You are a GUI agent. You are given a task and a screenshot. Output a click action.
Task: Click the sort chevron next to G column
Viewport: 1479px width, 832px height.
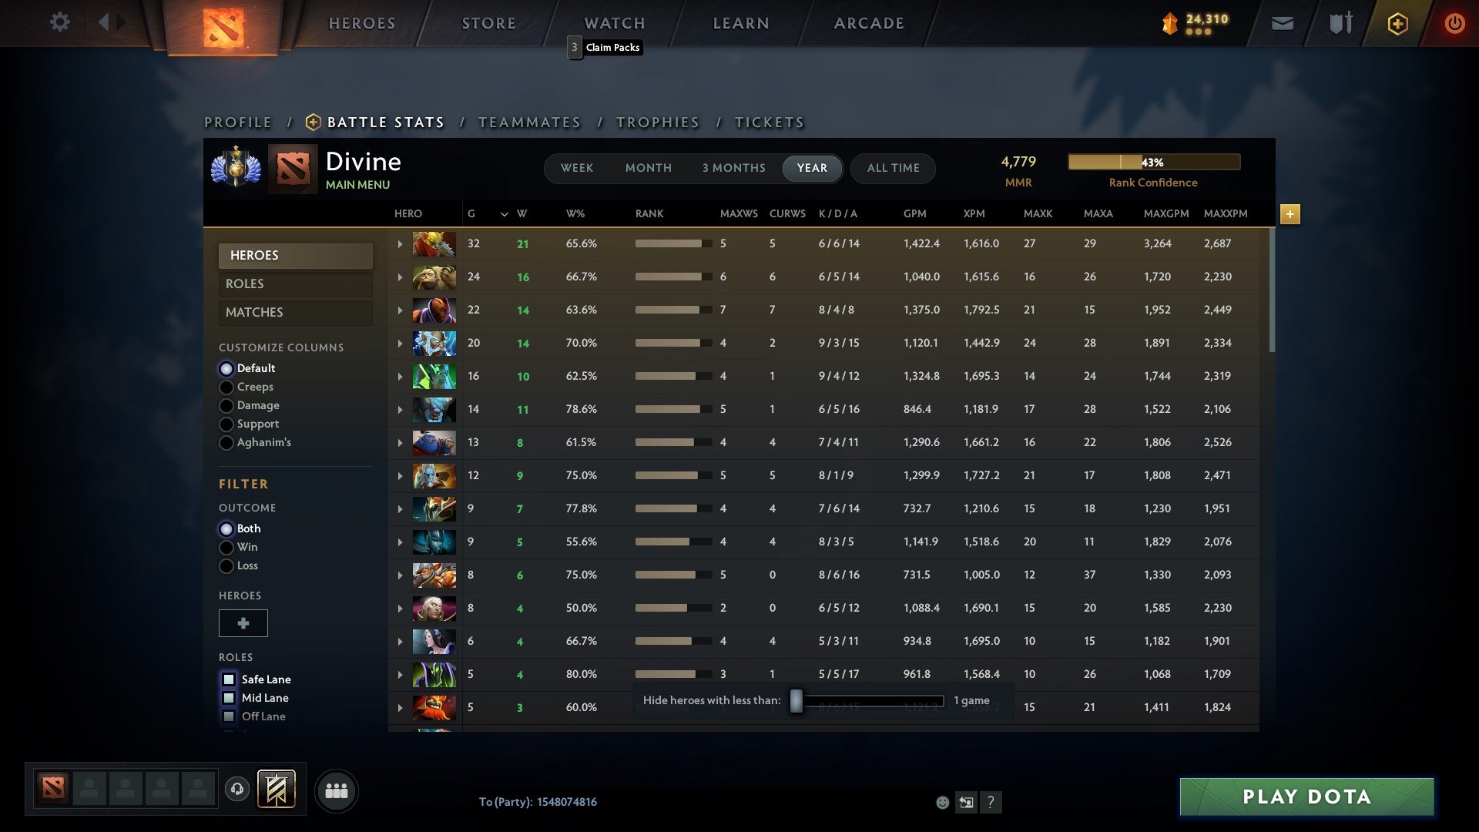[x=505, y=214]
